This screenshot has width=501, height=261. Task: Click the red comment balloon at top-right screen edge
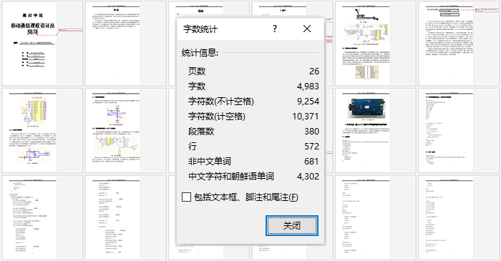tap(487, 10)
